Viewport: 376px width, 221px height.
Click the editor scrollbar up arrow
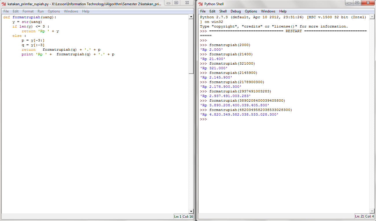[x=191, y=17]
